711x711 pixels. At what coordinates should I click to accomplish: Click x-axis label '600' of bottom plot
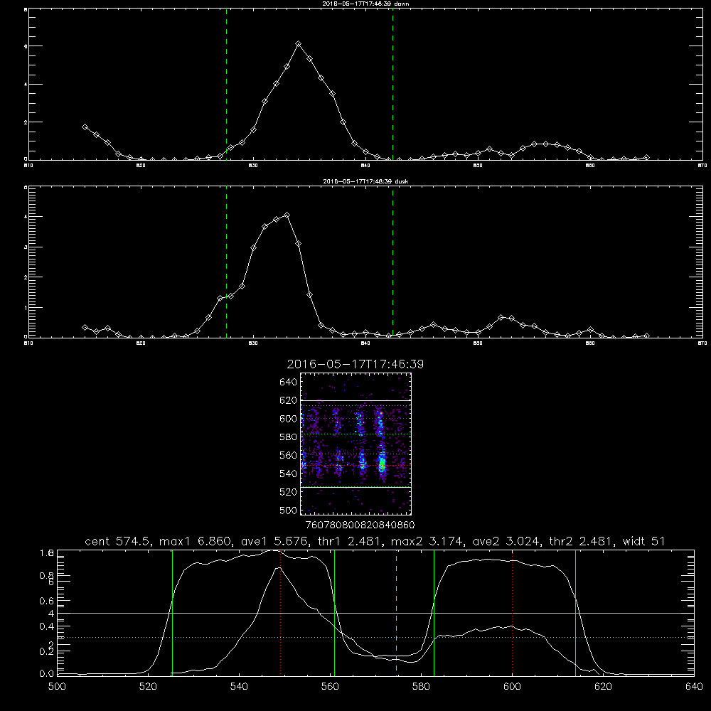512,687
